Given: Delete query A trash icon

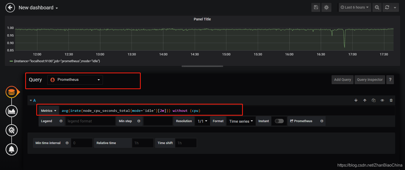Looking at the screenshot, I should pos(391,100).
